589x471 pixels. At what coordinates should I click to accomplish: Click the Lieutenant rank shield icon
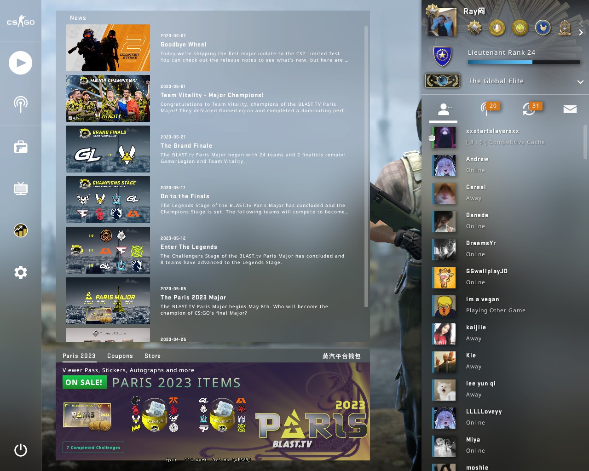click(443, 56)
